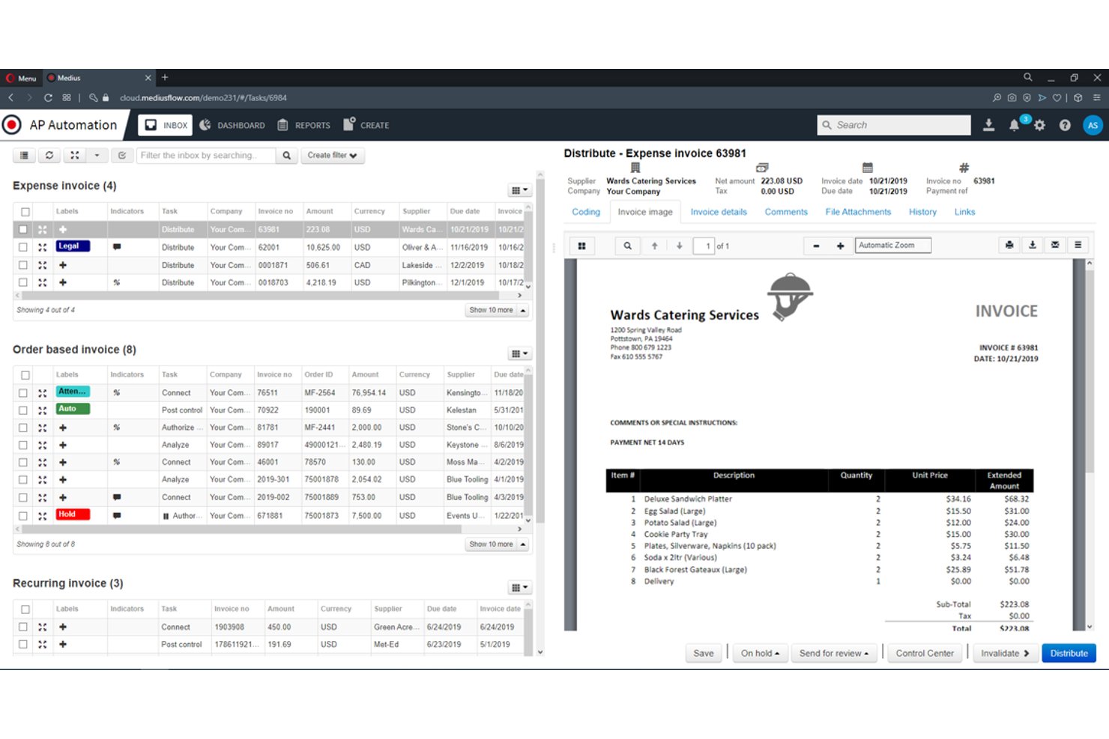Open the File Attachments tab

point(858,212)
